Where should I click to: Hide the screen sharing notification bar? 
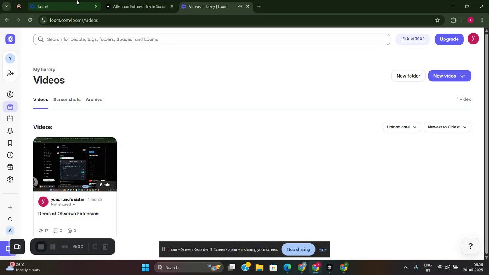coord(322,249)
